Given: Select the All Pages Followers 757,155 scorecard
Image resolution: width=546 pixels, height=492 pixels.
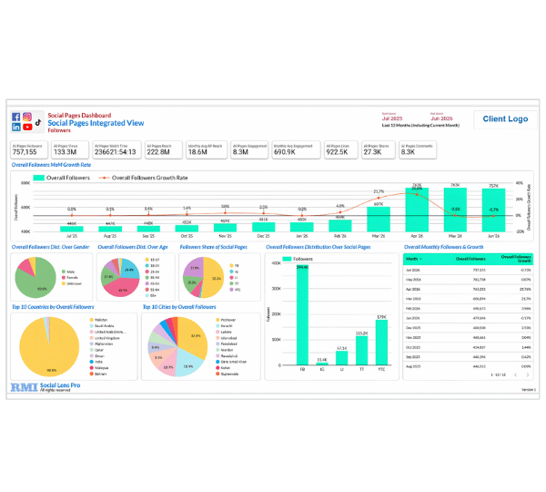Looking at the screenshot, I should (x=29, y=149).
